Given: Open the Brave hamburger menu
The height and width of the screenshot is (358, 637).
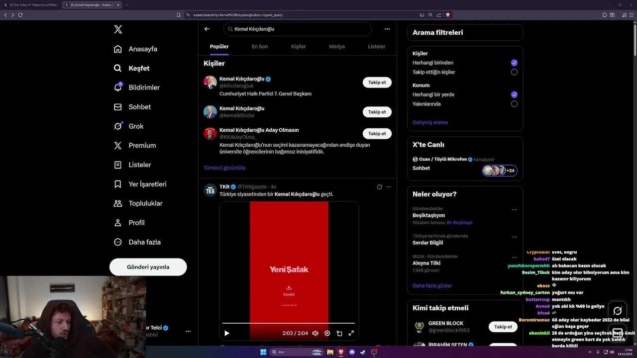Looking at the screenshot, I should click(x=631, y=15).
